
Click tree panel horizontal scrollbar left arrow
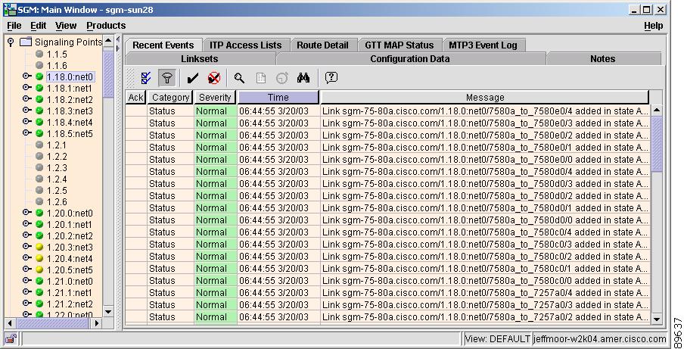11,323
